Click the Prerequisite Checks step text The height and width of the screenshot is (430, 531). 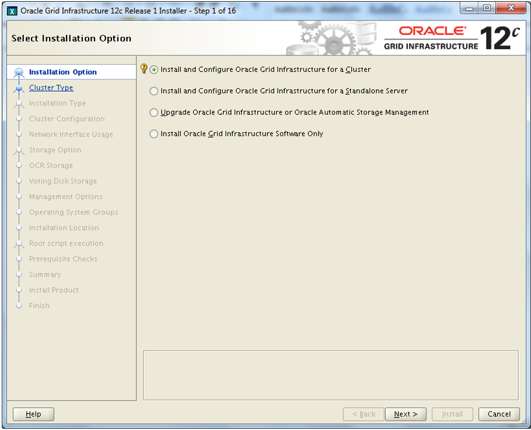[x=64, y=259]
